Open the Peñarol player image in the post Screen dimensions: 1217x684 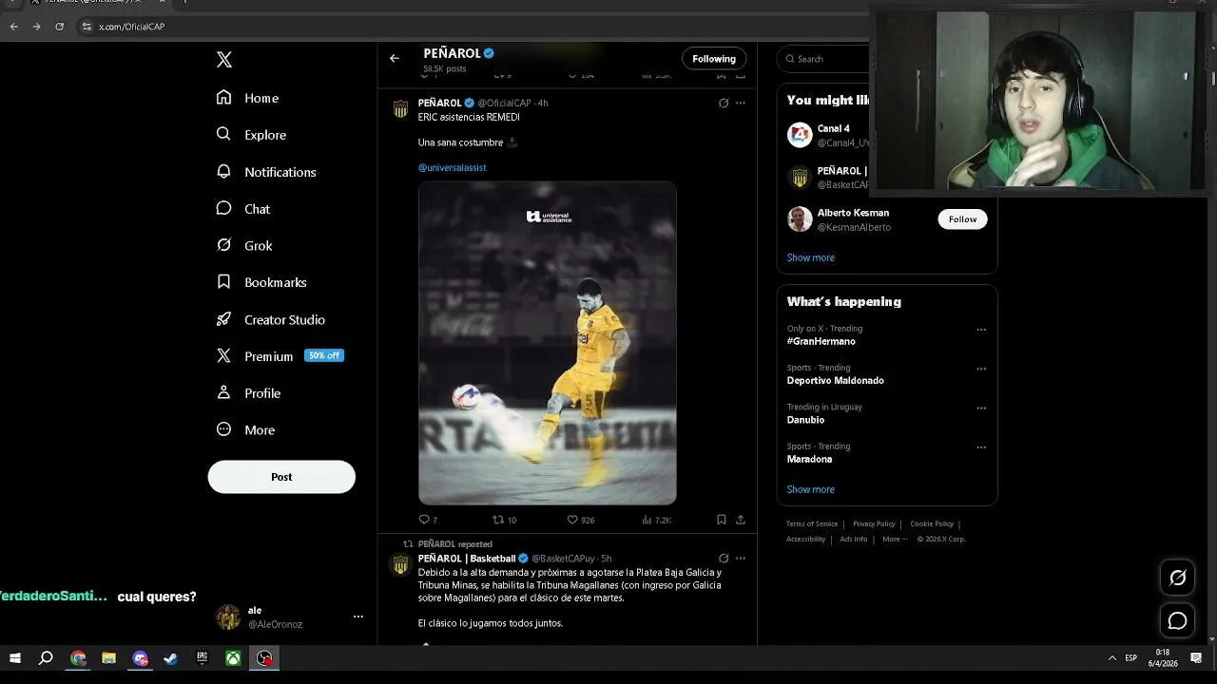click(548, 343)
